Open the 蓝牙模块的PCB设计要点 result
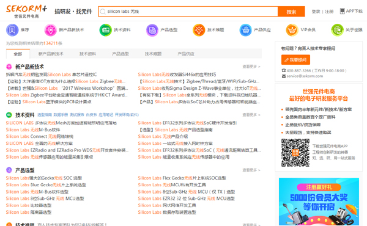Screen dimensions: 367x226 49,102
